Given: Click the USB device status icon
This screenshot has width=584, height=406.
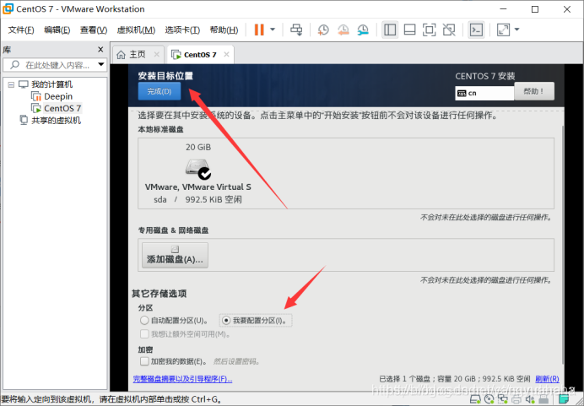Looking at the screenshot, I should coord(543,400).
